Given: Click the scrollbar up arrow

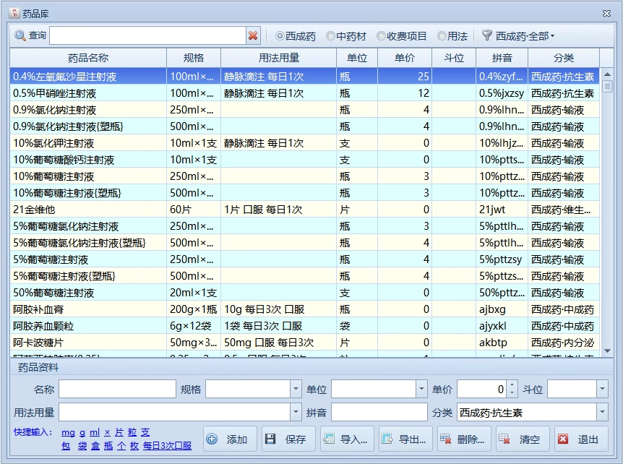Looking at the screenshot, I should [607, 74].
